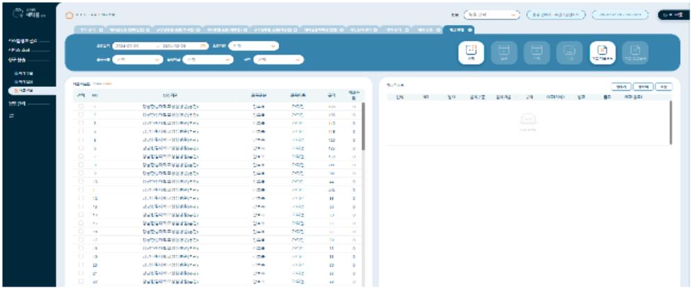Screen dimensions: 692x289
Task: Click the white document-with-orange-X toolbar button
Action: pyautogui.click(x=602, y=53)
